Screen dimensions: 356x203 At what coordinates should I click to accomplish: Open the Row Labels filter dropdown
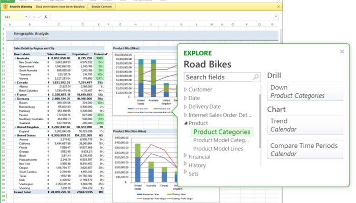tap(44, 54)
